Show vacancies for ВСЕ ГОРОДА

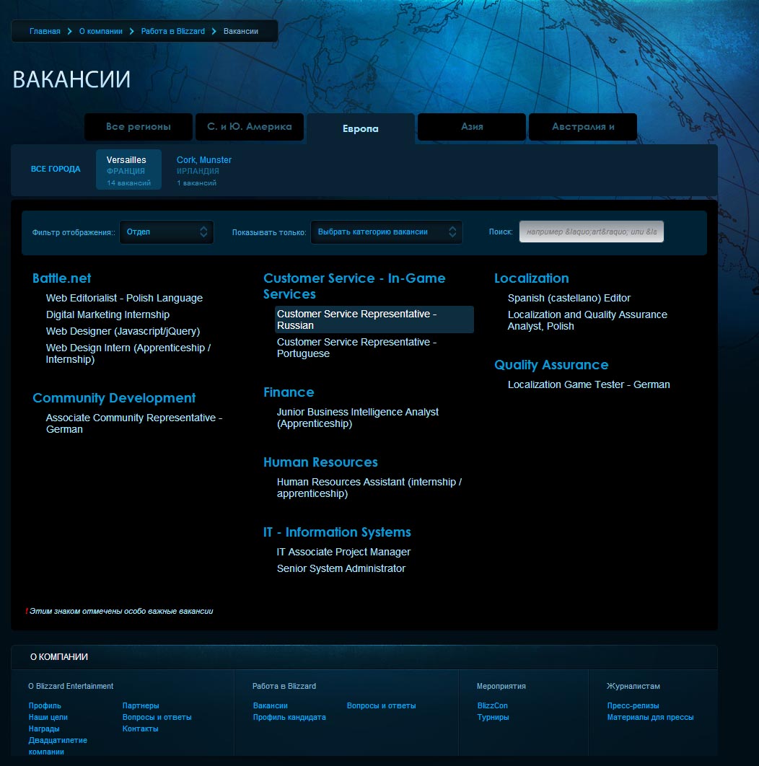(x=56, y=169)
